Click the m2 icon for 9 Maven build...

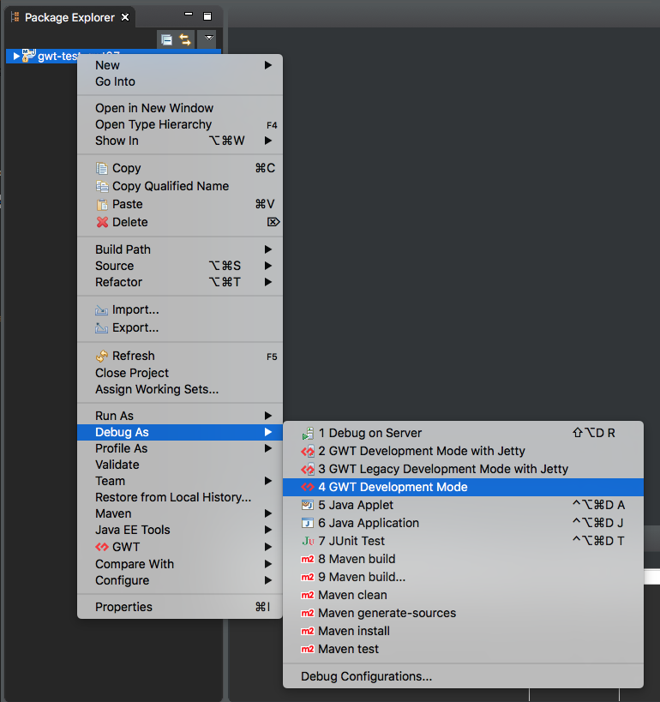pyautogui.click(x=308, y=577)
